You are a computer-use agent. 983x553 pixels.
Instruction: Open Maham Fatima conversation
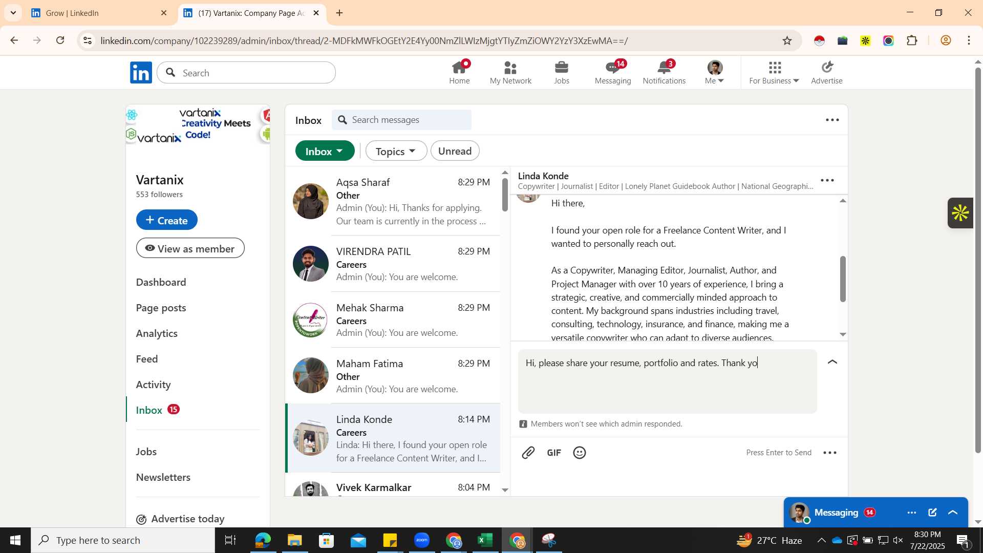392,376
